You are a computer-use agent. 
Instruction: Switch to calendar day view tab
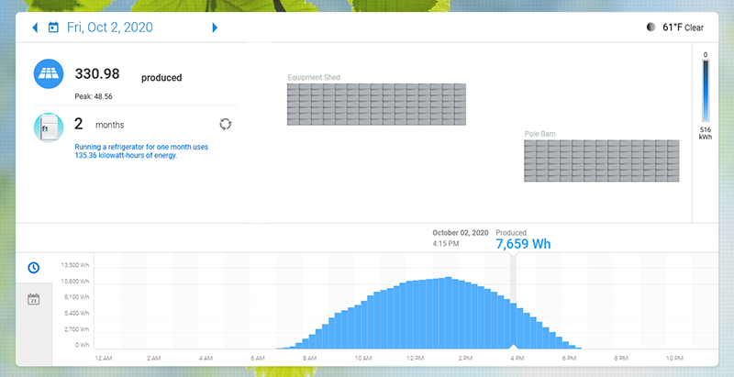33,299
